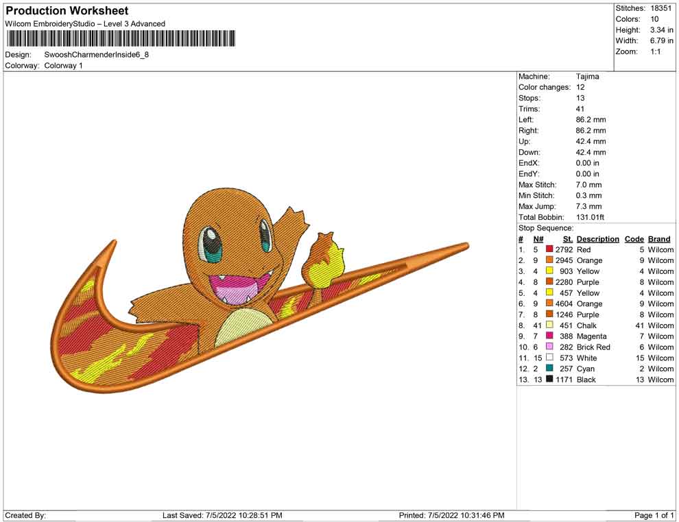Image resolution: width=679 pixels, height=522 pixels.
Task: Click the Width value '6.79 in'
Action: pyautogui.click(x=662, y=40)
